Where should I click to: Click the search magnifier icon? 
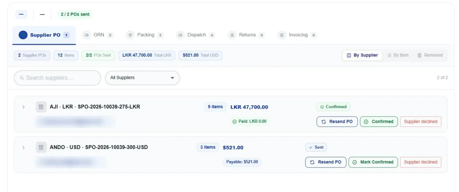click(x=22, y=78)
